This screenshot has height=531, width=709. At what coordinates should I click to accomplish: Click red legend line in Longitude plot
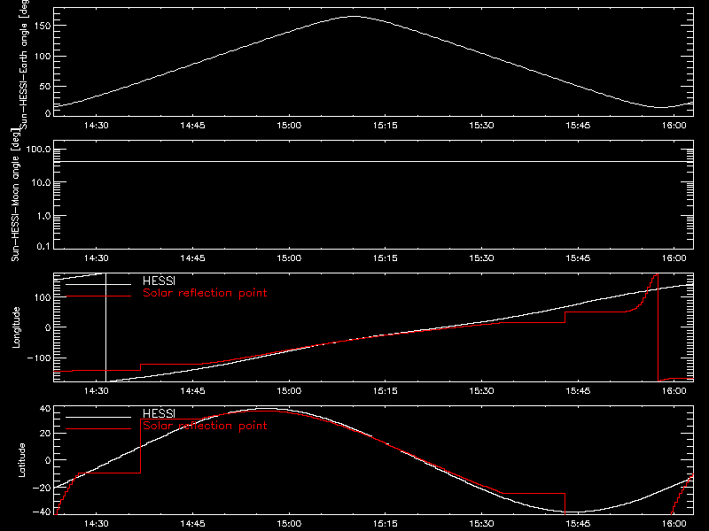pos(98,296)
